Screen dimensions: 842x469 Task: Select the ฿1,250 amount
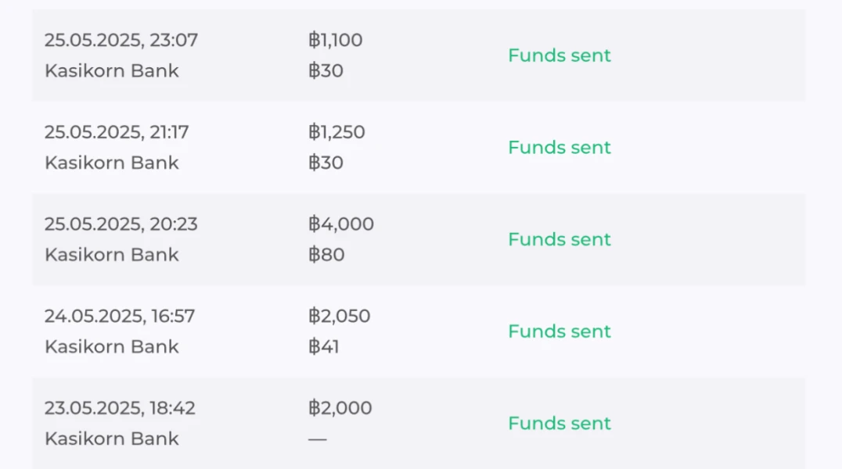336,132
